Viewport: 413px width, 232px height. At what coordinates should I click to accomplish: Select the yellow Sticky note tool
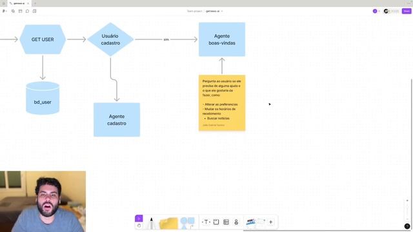[x=168, y=223]
